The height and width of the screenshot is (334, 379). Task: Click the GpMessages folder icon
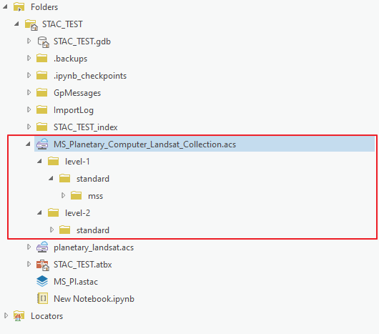coord(41,93)
